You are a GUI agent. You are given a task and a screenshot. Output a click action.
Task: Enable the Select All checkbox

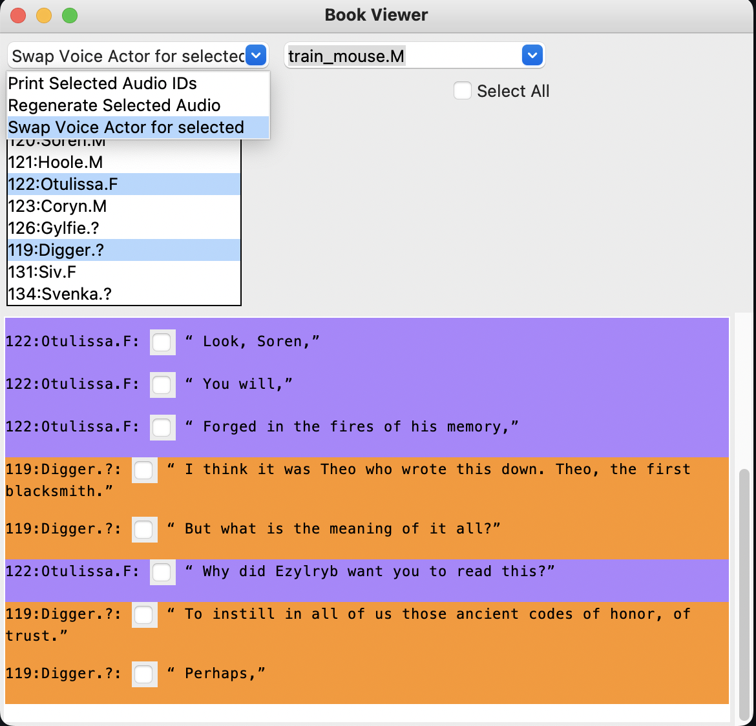coord(463,91)
